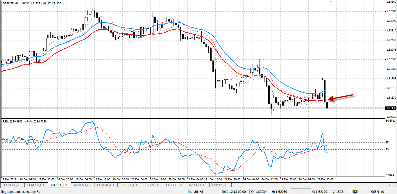Open the EURJPY,H1 chart tab
Screen dimensions: 397x194
(151, 185)
